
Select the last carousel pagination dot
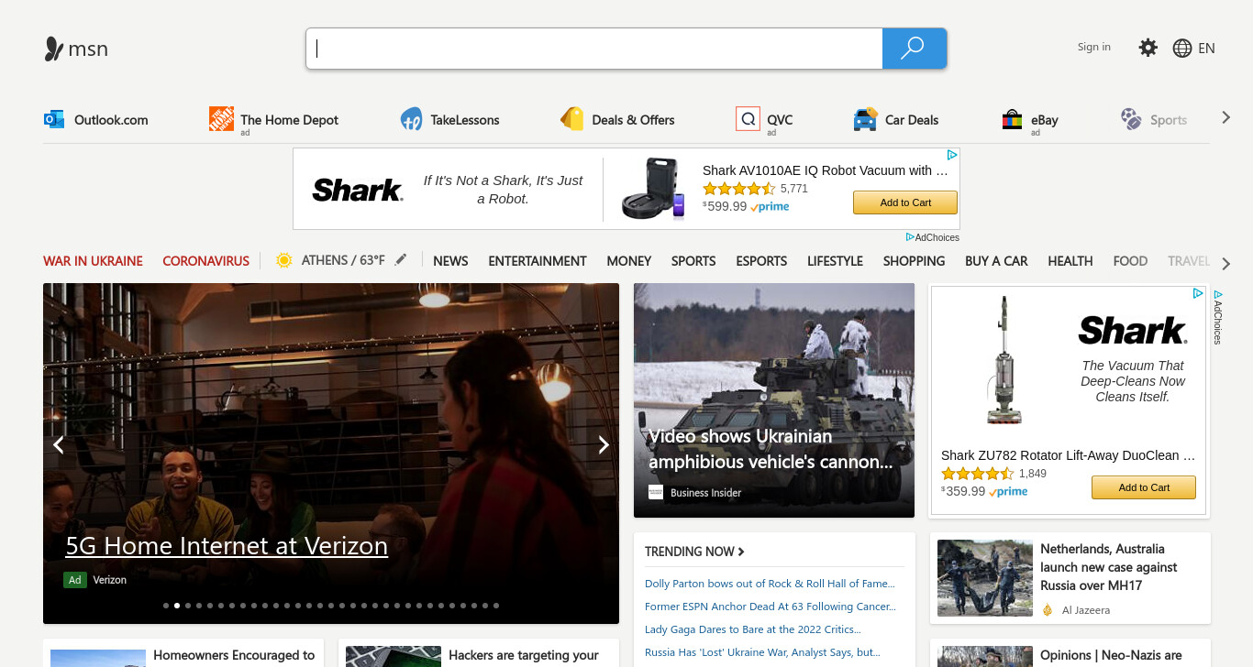point(496,606)
